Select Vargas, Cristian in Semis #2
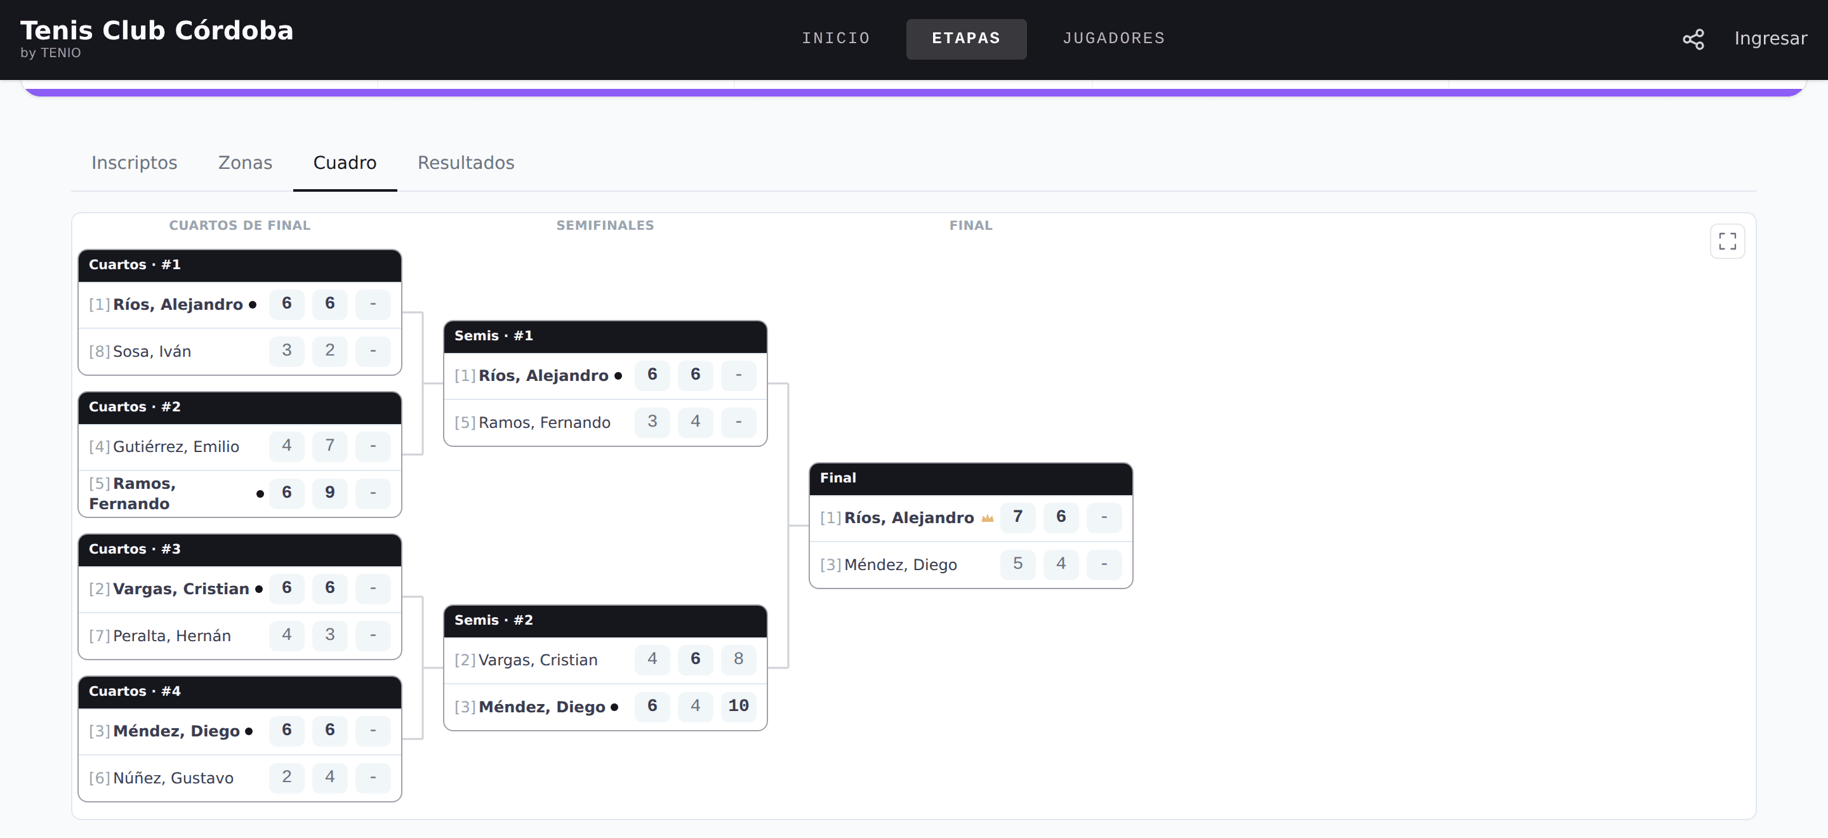This screenshot has width=1828, height=838. (538, 661)
